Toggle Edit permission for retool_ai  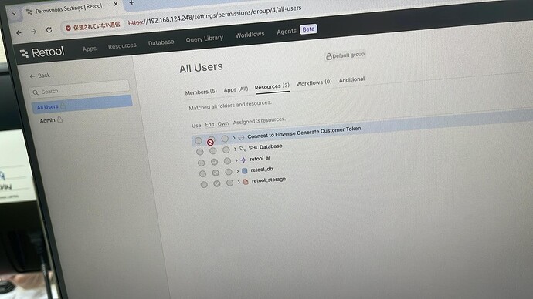214,162
